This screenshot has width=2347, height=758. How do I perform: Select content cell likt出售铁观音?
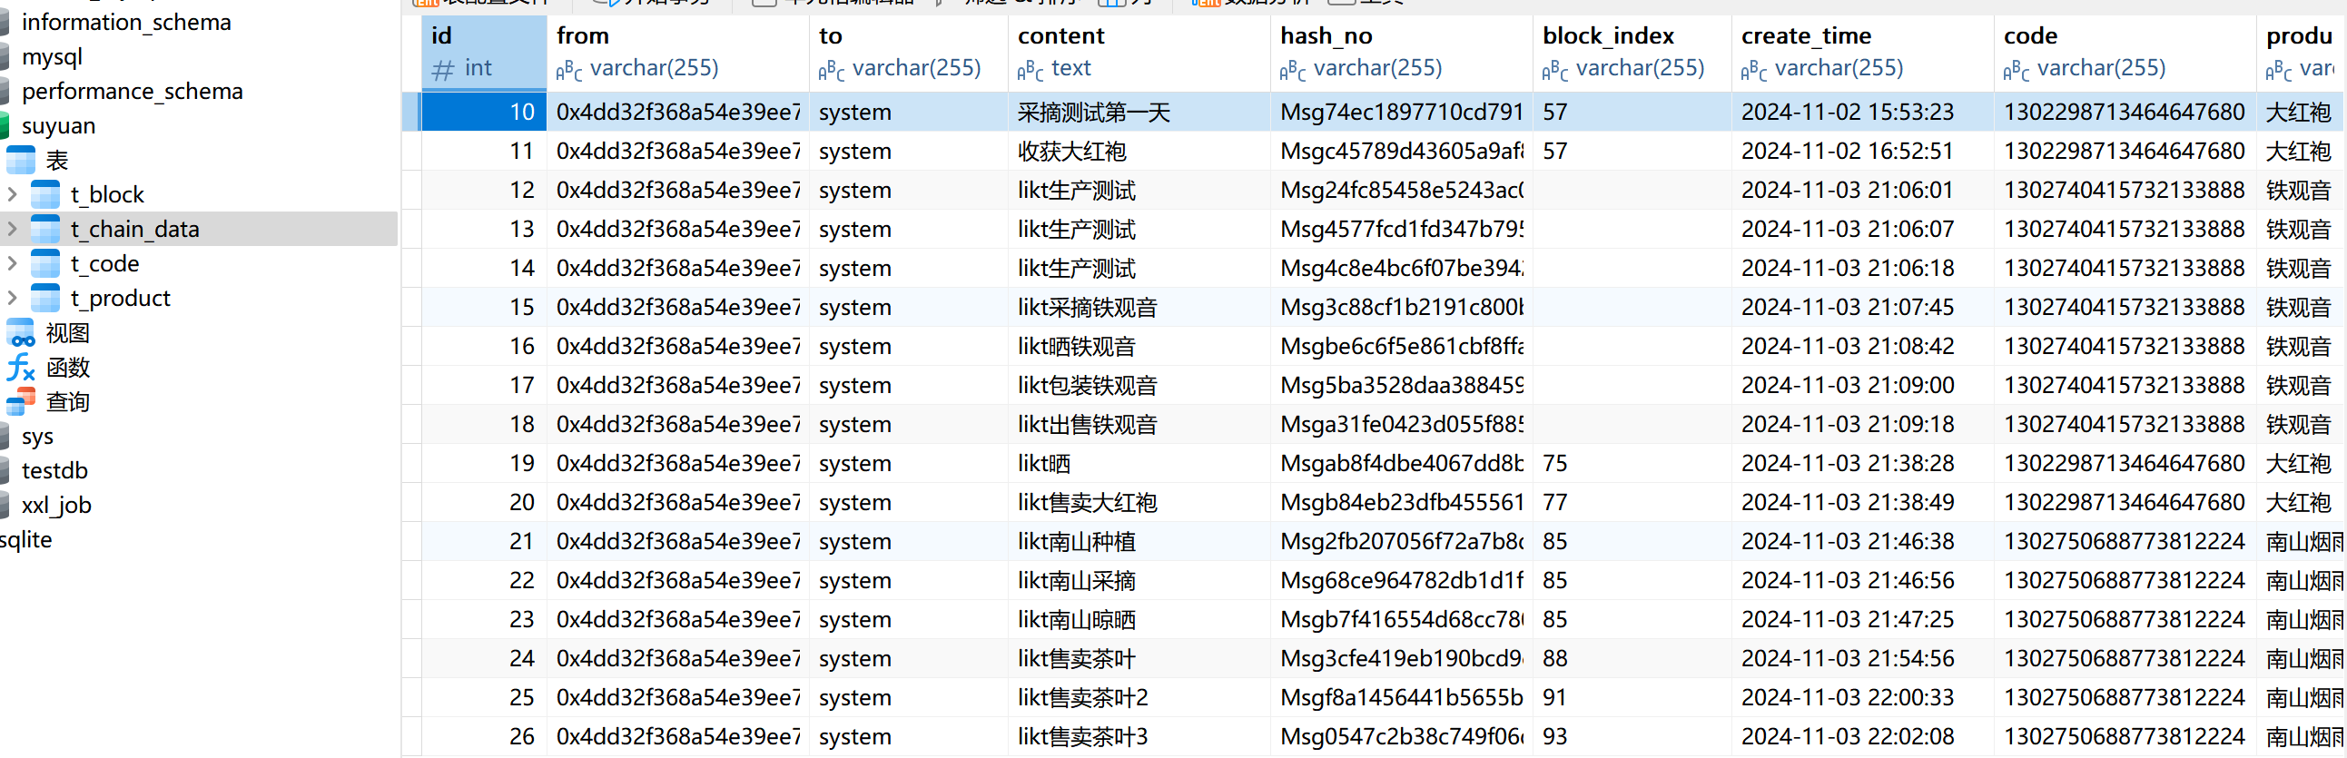[1139, 425]
